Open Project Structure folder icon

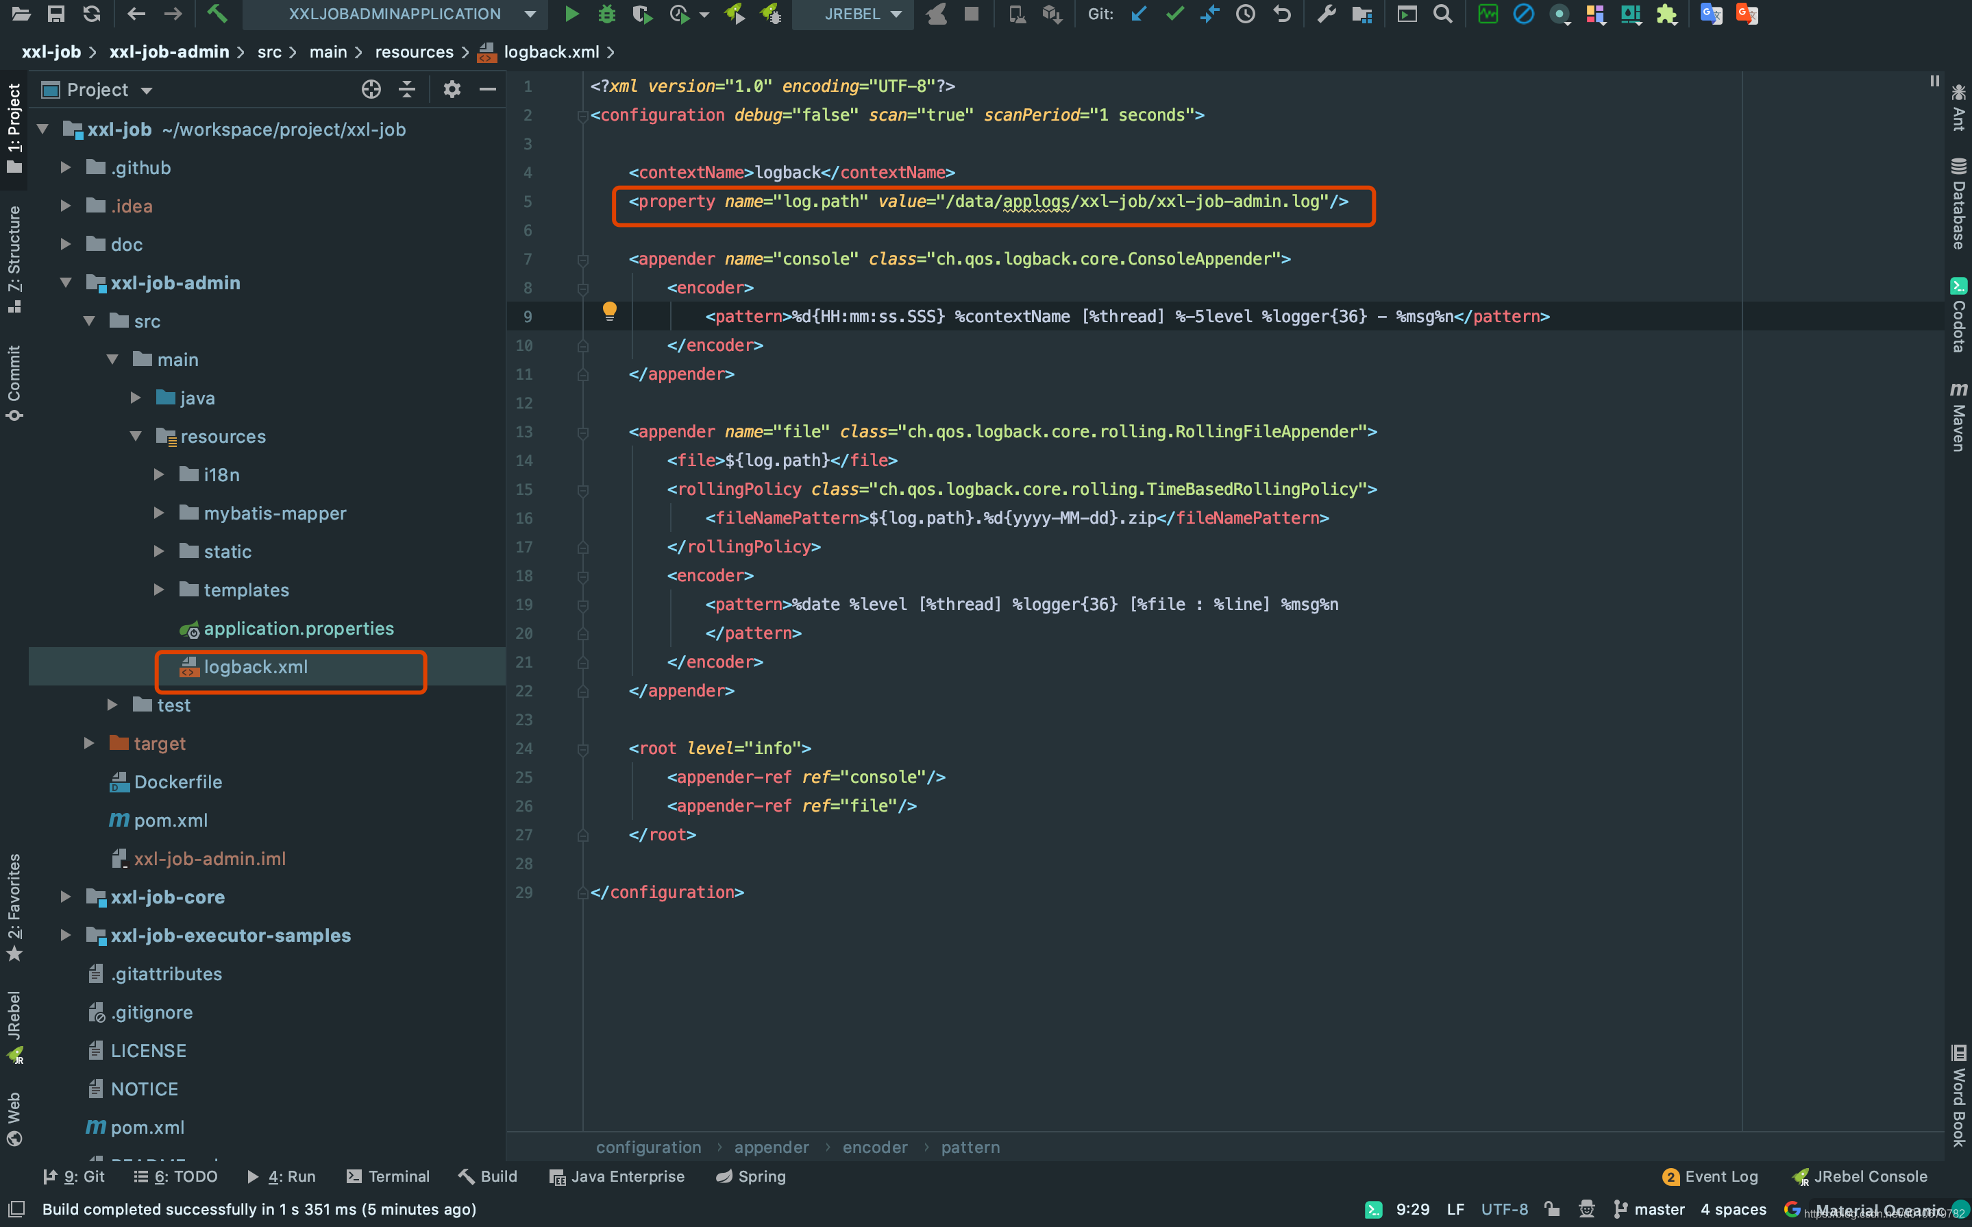coord(1362,14)
